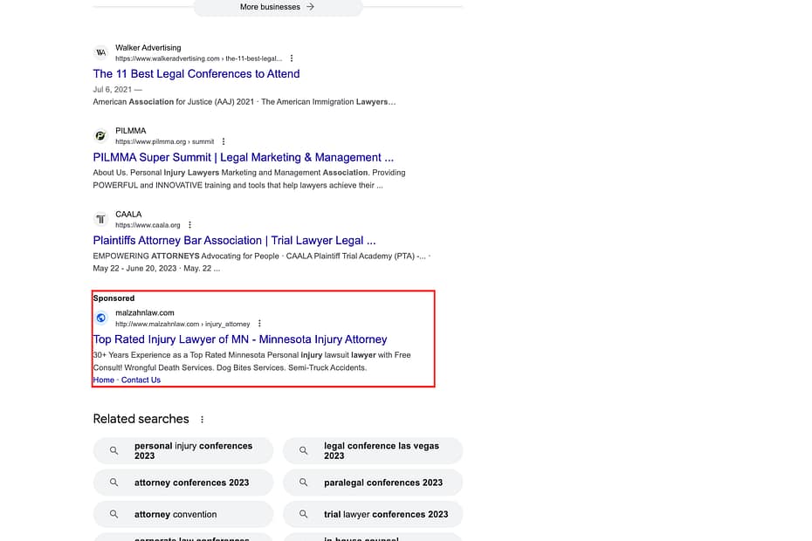Search 'legal conference las vegas 2023' suggestion

point(373,450)
